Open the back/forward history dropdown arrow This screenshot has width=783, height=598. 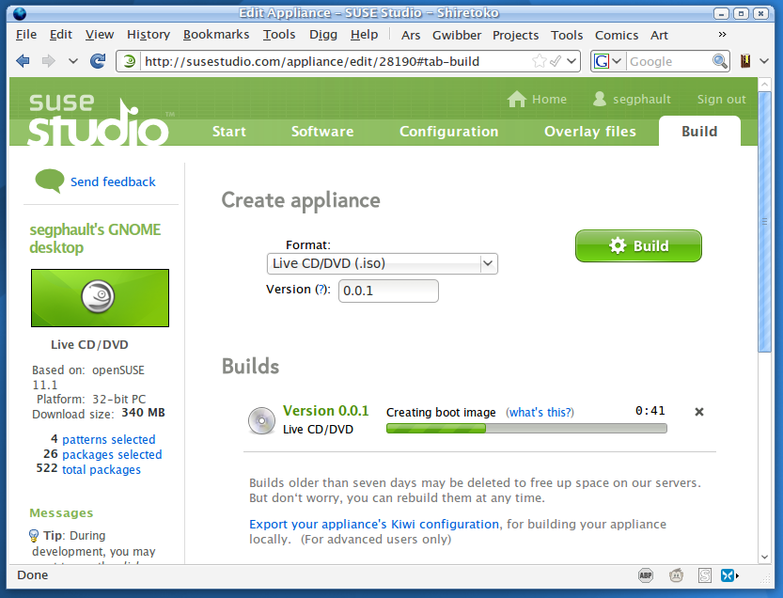(x=73, y=61)
